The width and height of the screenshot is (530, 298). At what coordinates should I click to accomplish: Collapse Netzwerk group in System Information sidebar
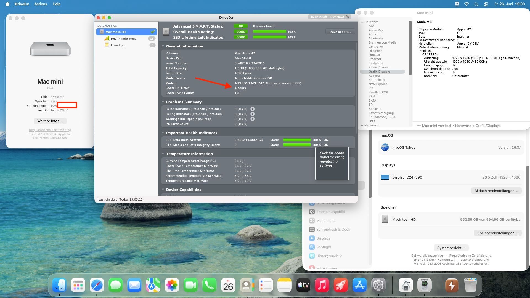coord(362,125)
